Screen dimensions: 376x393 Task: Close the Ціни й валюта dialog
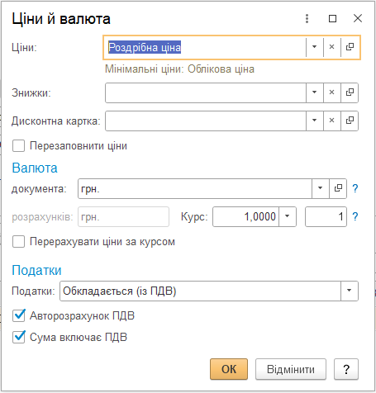358,18
